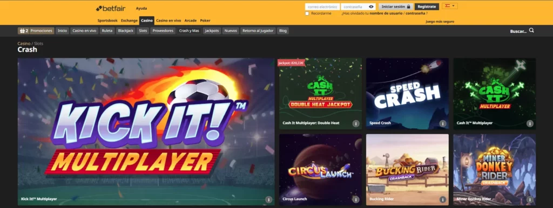Open the Poker tab
This screenshot has width=553, height=208.
point(205,20)
